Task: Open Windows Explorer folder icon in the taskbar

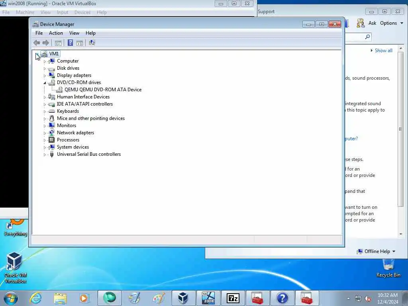Action: [60, 298]
